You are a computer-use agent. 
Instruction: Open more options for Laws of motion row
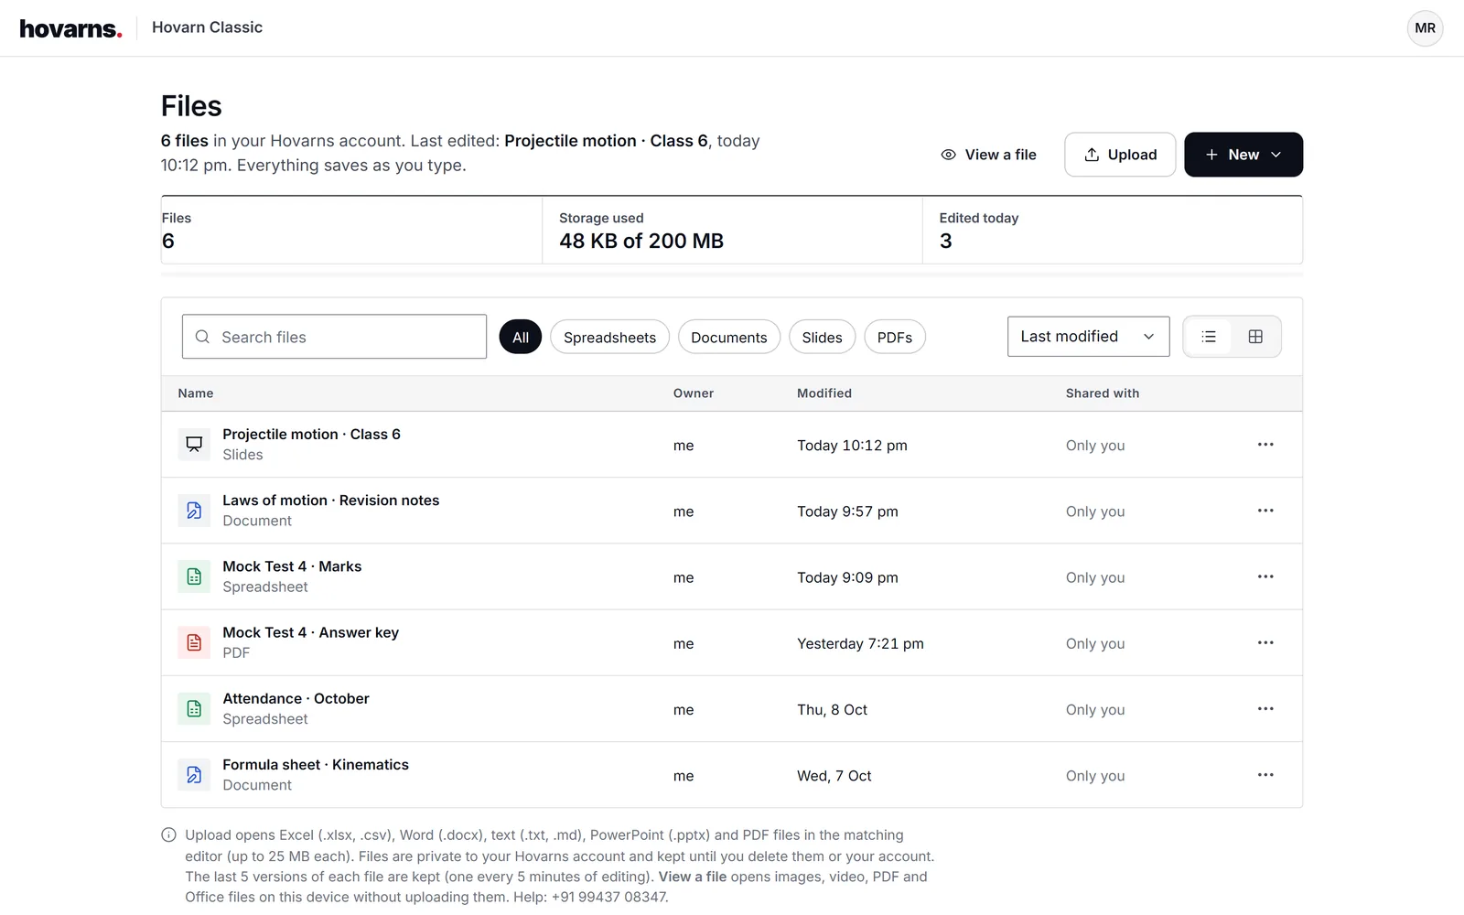pos(1265,511)
